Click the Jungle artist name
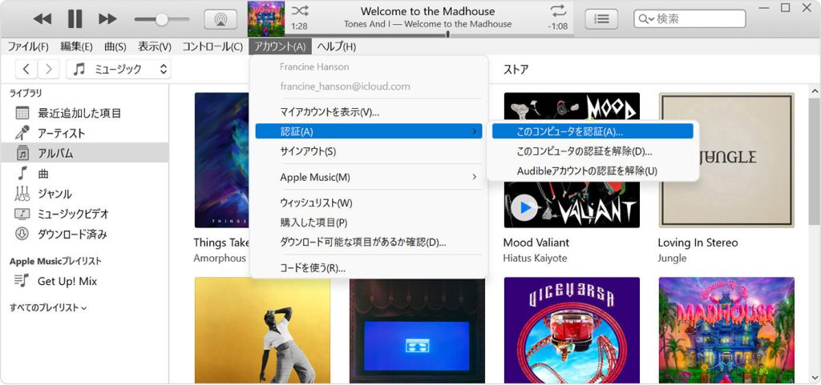Screen dimensions: 821x385 (672, 258)
